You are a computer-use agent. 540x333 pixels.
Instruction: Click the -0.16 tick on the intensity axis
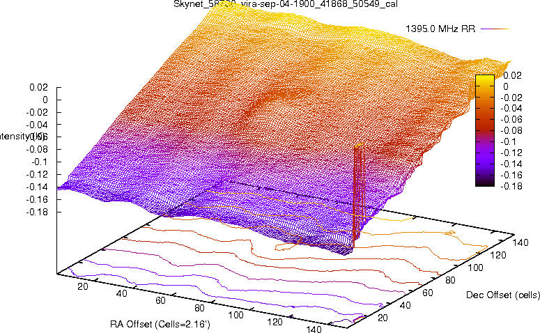click(x=37, y=199)
